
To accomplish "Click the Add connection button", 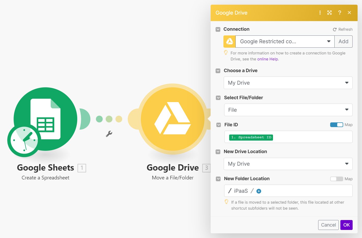I will (343, 41).
